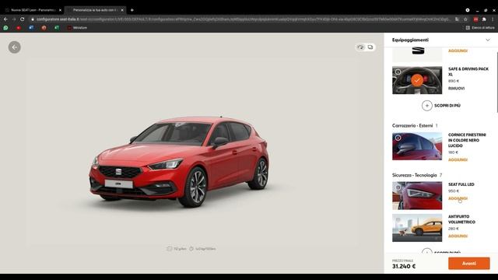The width and height of the screenshot is (498, 280).
Task: Open the translate page icon
Action: coord(458,19)
